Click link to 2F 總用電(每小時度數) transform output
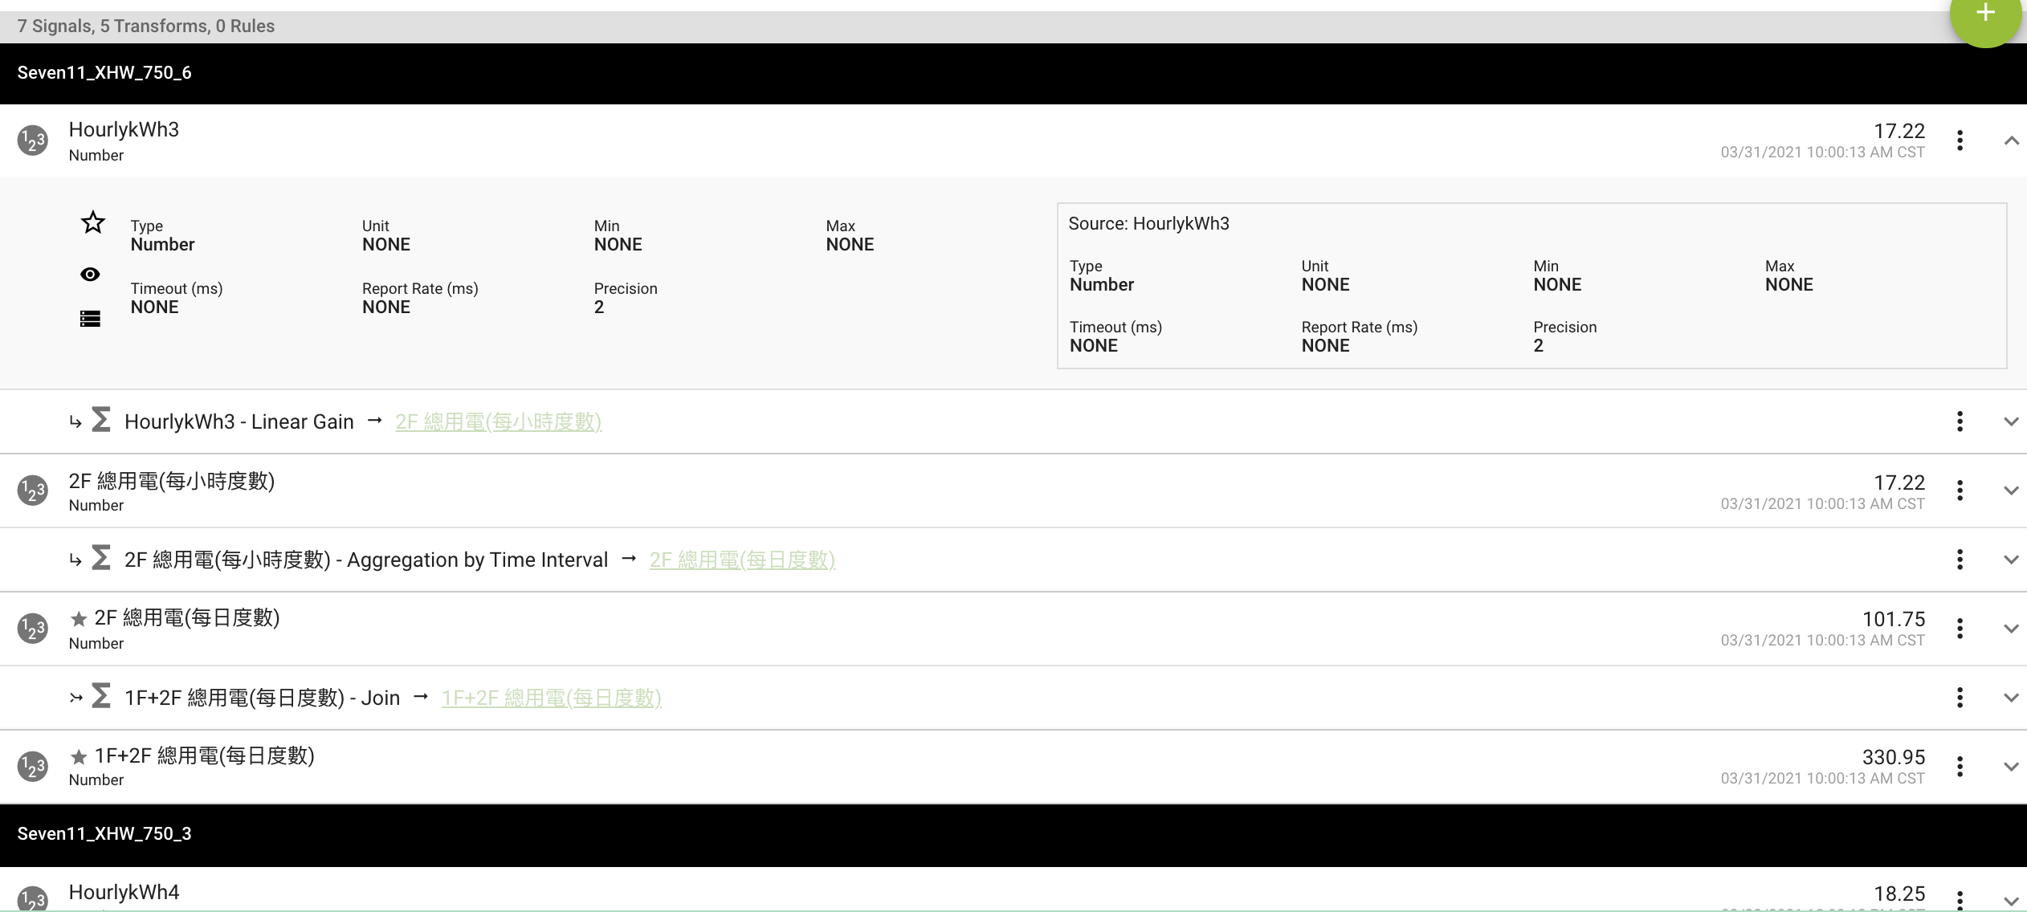Viewport: 2027px width, 912px height. [498, 421]
